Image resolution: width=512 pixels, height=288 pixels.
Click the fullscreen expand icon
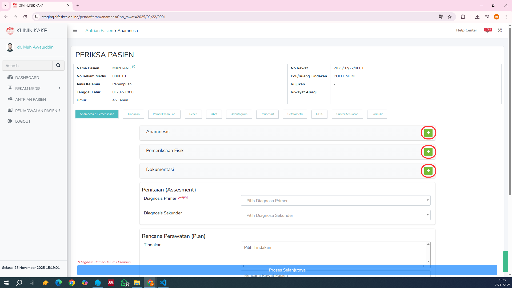pyautogui.click(x=500, y=30)
